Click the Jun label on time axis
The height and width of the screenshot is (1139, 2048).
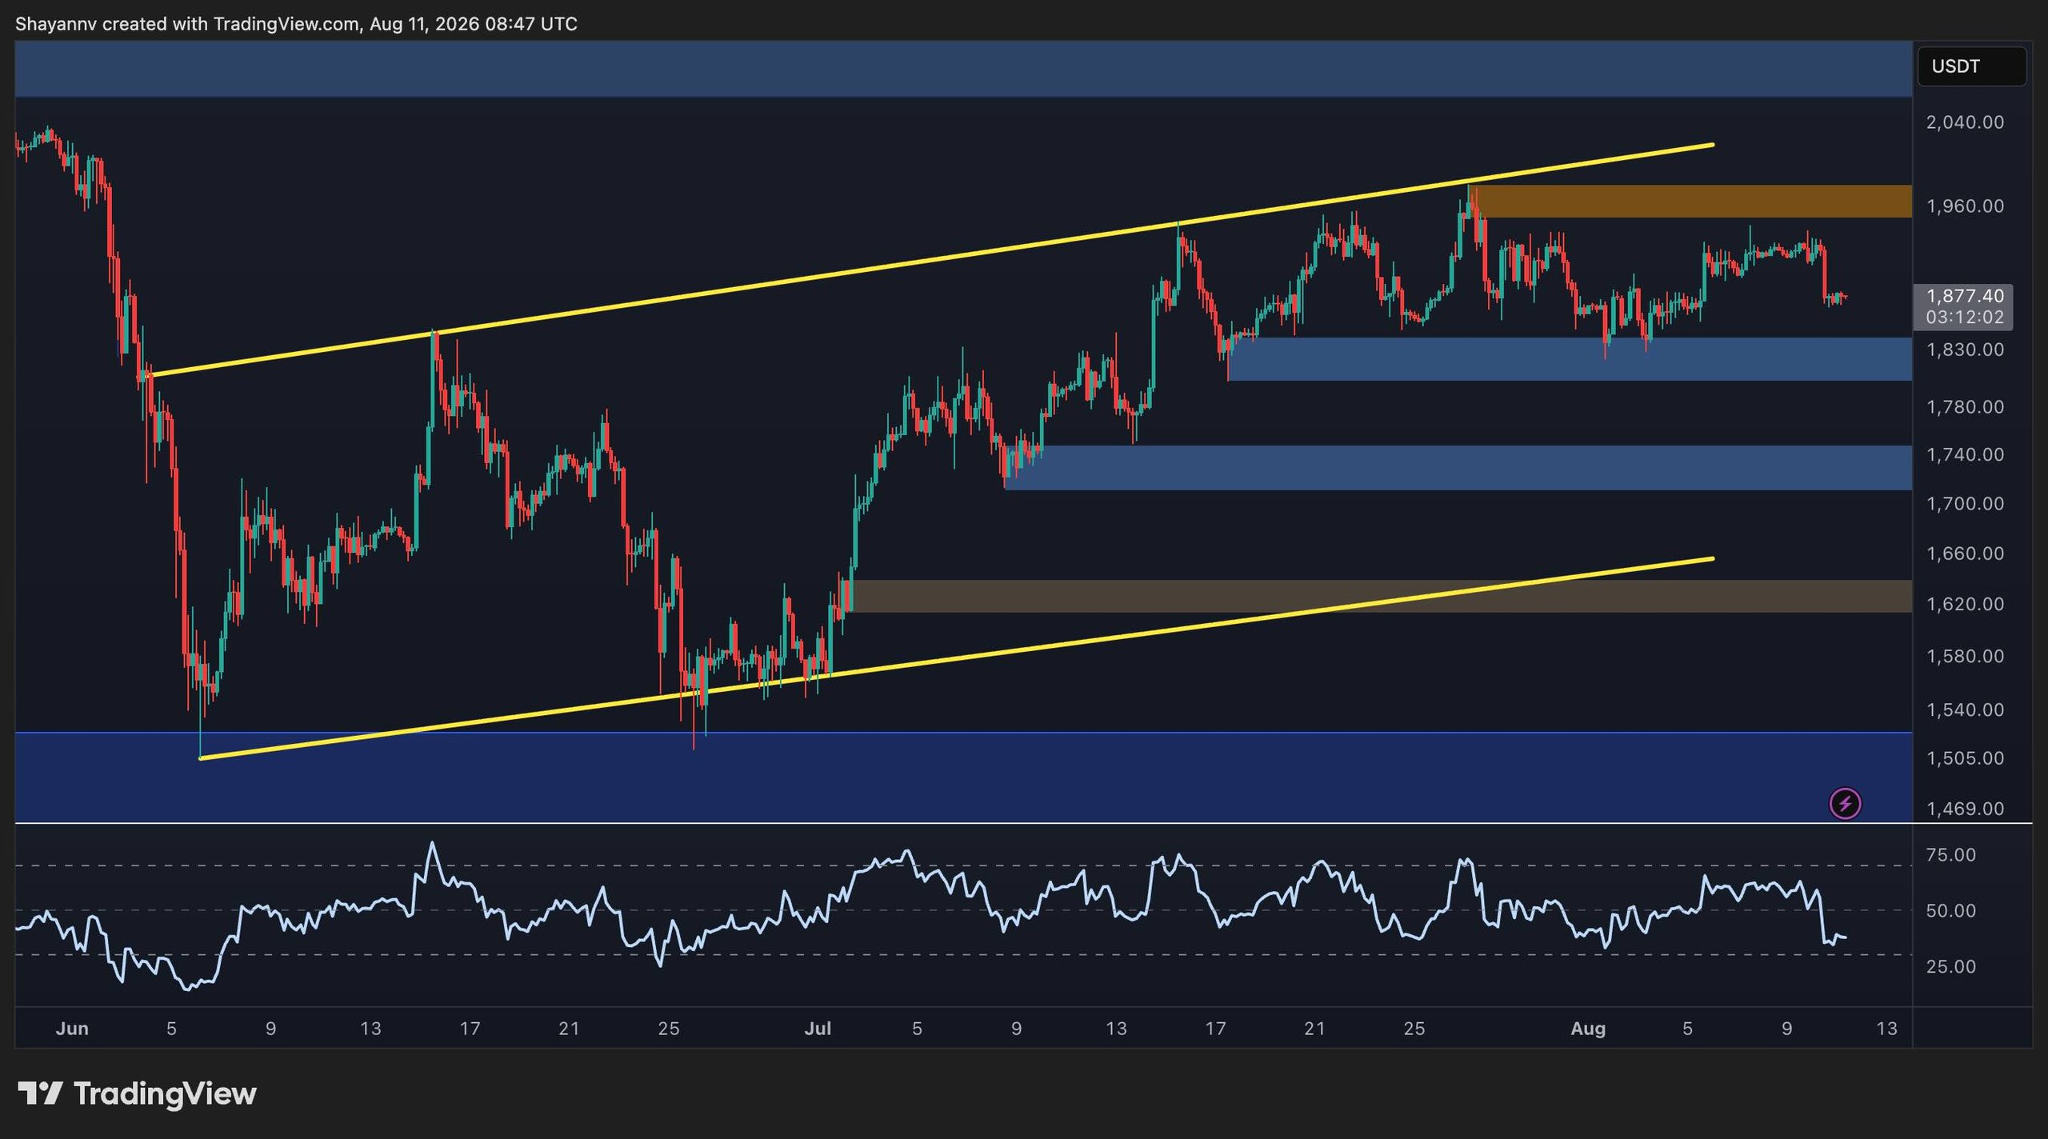click(72, 1029)
